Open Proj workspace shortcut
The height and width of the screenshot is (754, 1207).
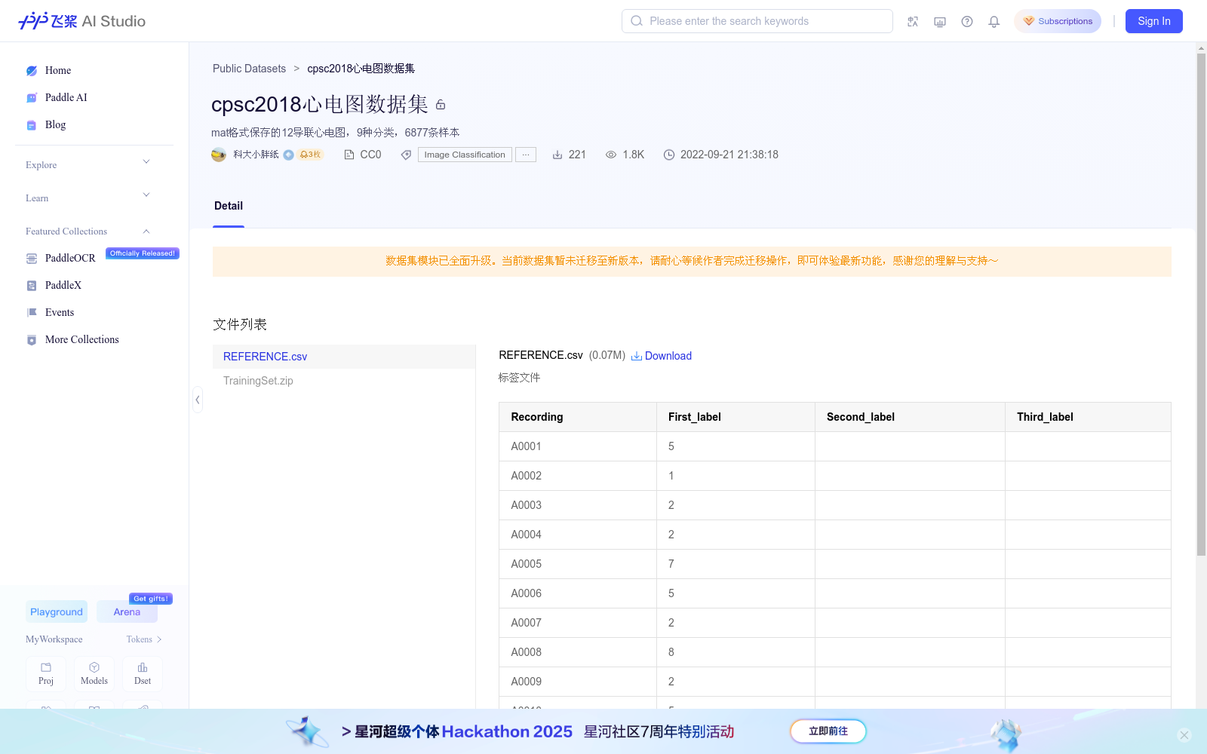click(x=46, y=673)
